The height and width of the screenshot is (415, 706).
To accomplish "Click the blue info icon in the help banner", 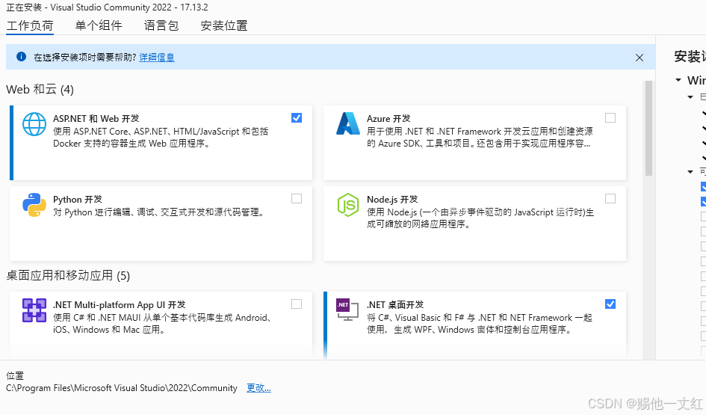I will coord(21,56).
